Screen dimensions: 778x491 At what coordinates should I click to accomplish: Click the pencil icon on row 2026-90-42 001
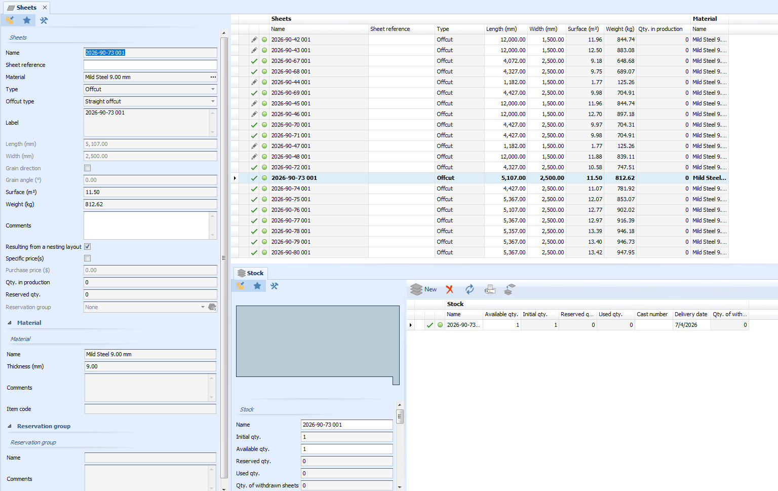(254, 40)
